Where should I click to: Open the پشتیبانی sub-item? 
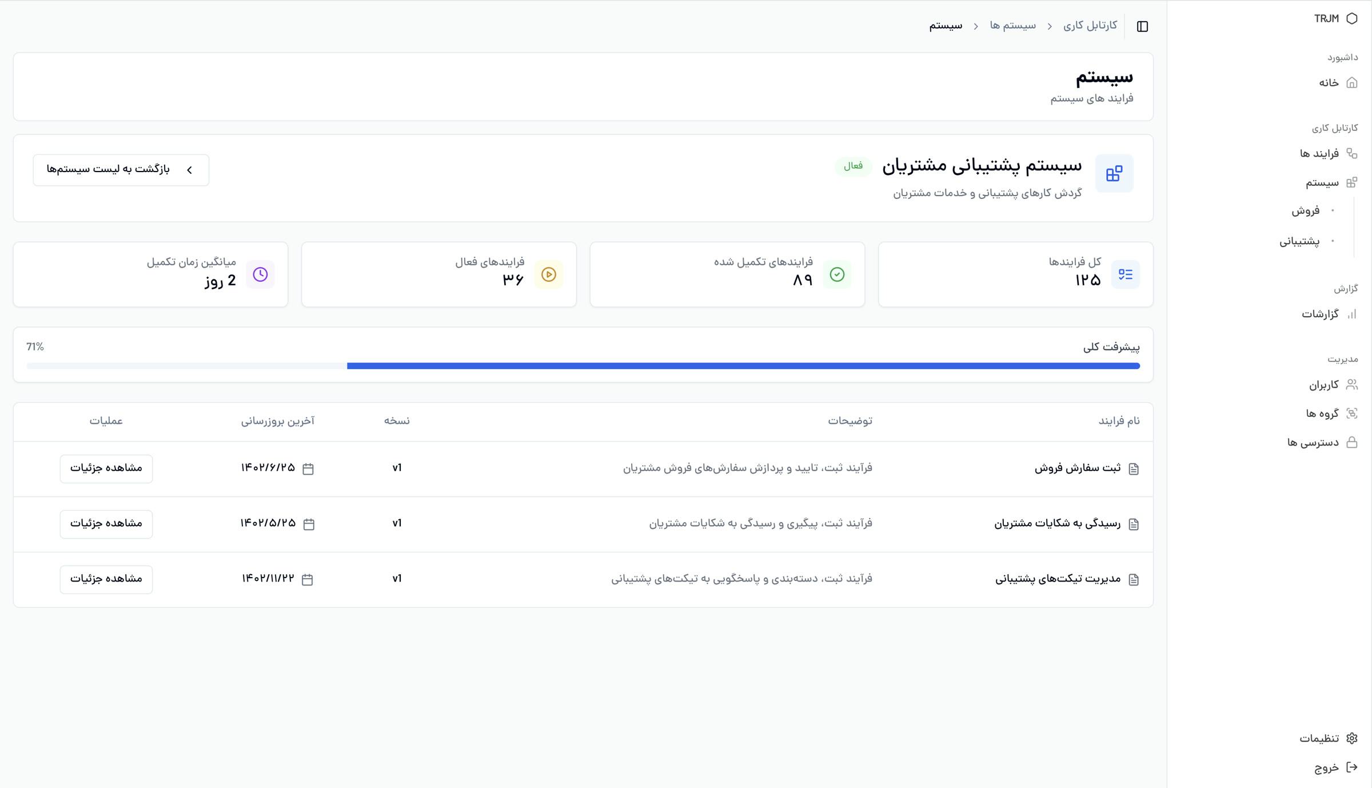pos(1299,241)
